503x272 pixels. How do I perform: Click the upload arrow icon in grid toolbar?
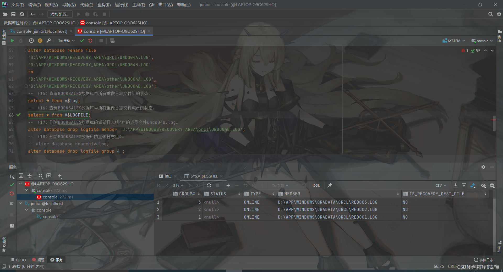[x=464, y=185]
